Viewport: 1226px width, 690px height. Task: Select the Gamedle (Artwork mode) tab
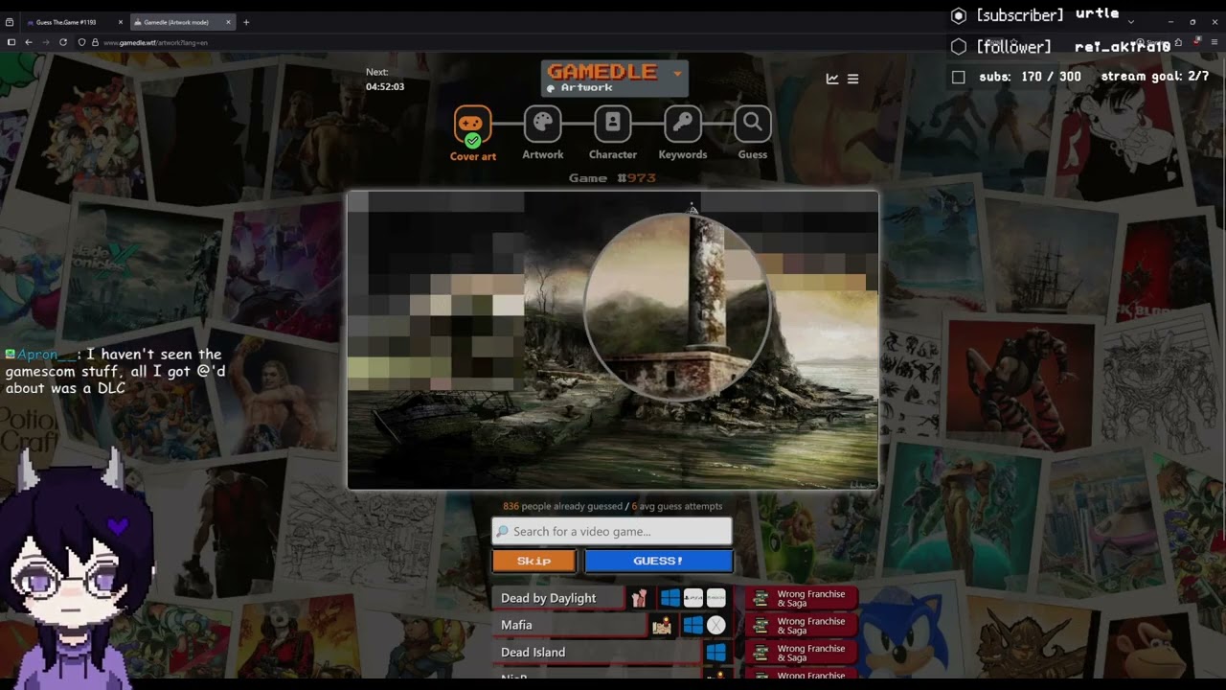pos(181,22)
